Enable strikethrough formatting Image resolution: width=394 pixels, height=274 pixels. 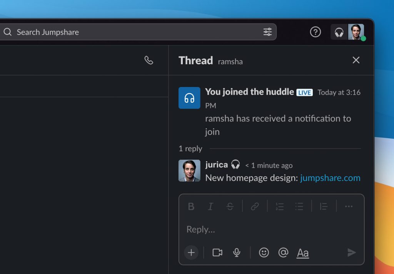click(x=230, y=207)
